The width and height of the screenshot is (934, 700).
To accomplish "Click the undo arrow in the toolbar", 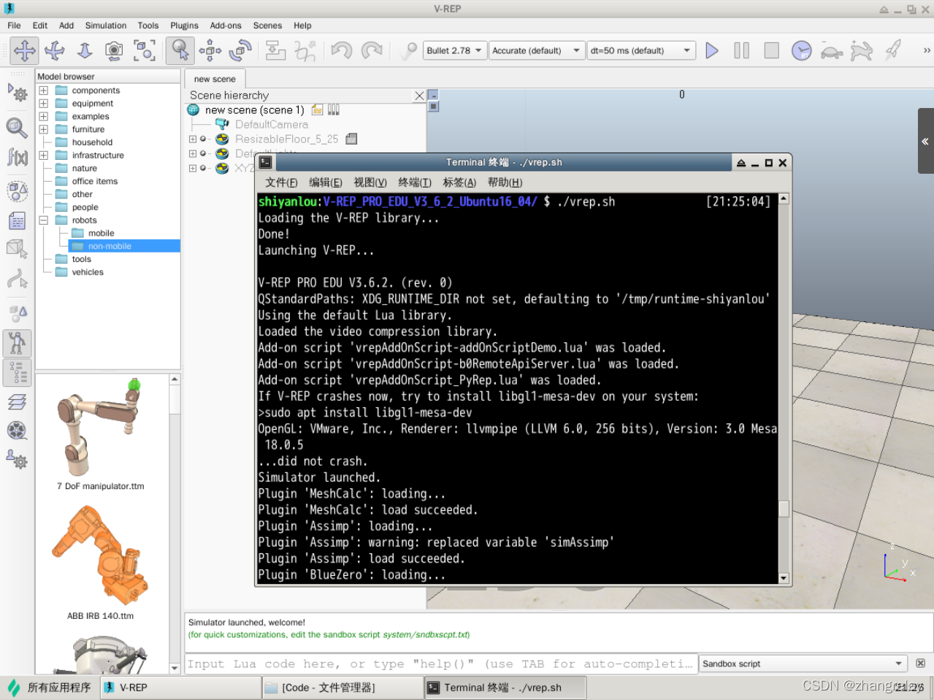I will pyautogui.click(x=341, y=50).
